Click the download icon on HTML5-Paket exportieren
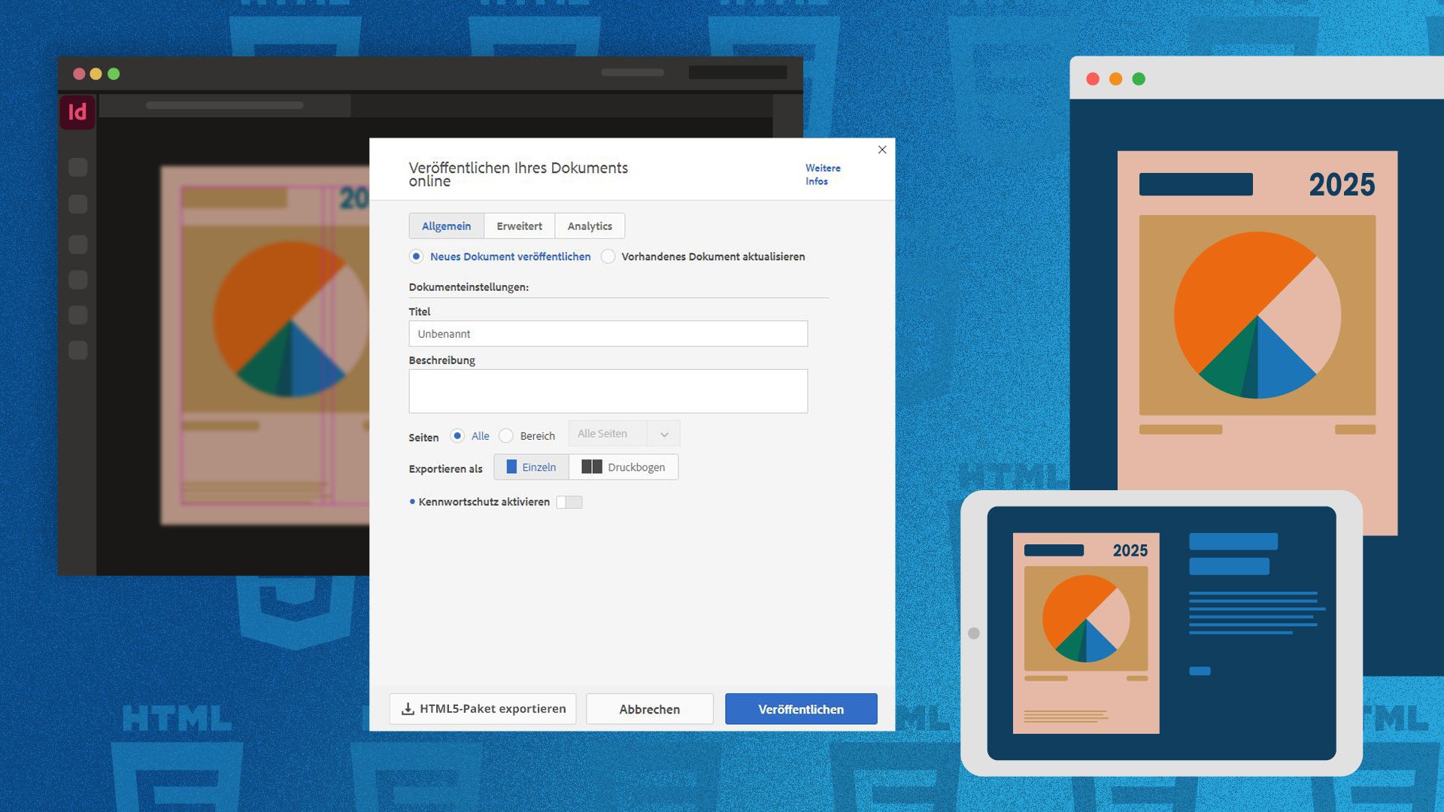Viewport: 1444px width, 812px height. click(408, 709)
